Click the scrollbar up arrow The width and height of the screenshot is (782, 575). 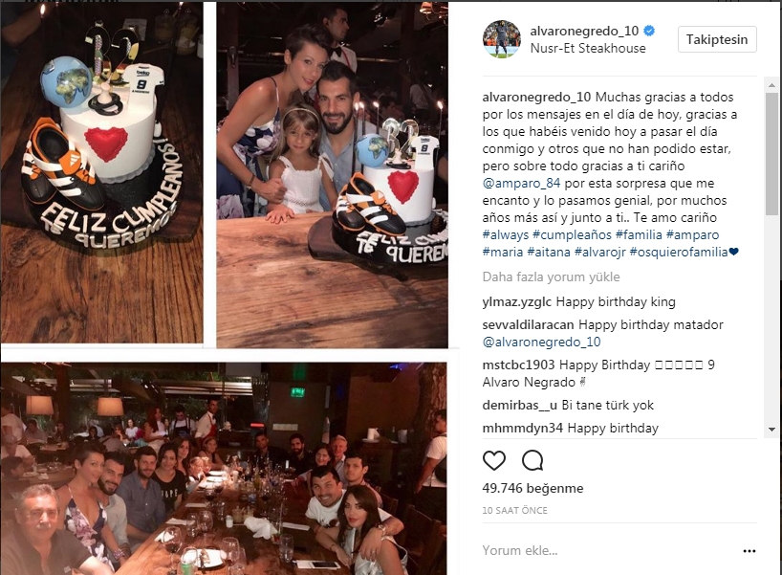pos(772,85)
